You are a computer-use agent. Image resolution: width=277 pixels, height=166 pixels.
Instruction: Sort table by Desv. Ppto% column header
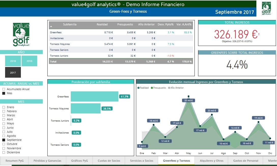click(x=165, y=24)
